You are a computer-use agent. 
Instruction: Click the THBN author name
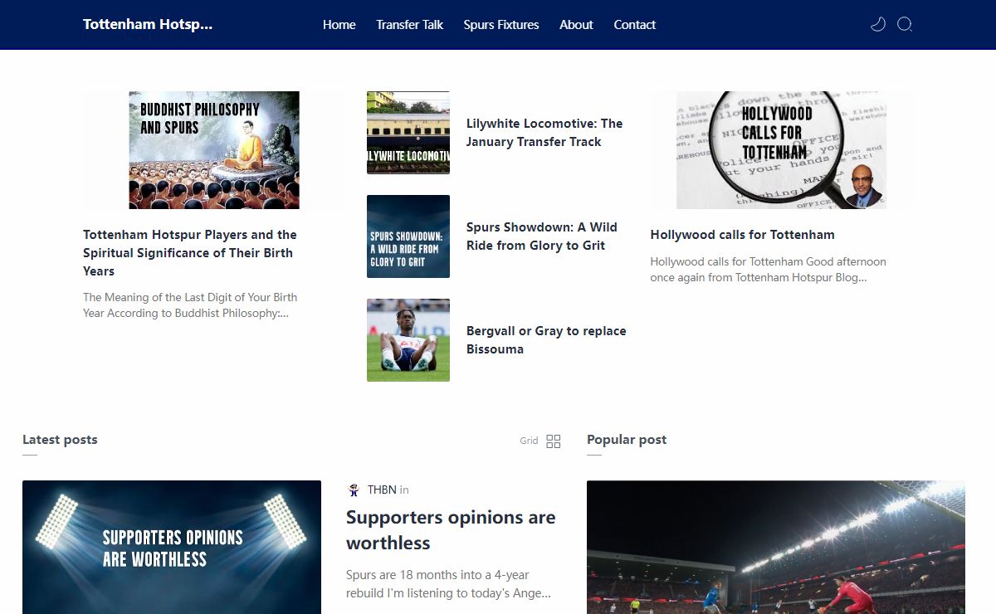[382, 490]
